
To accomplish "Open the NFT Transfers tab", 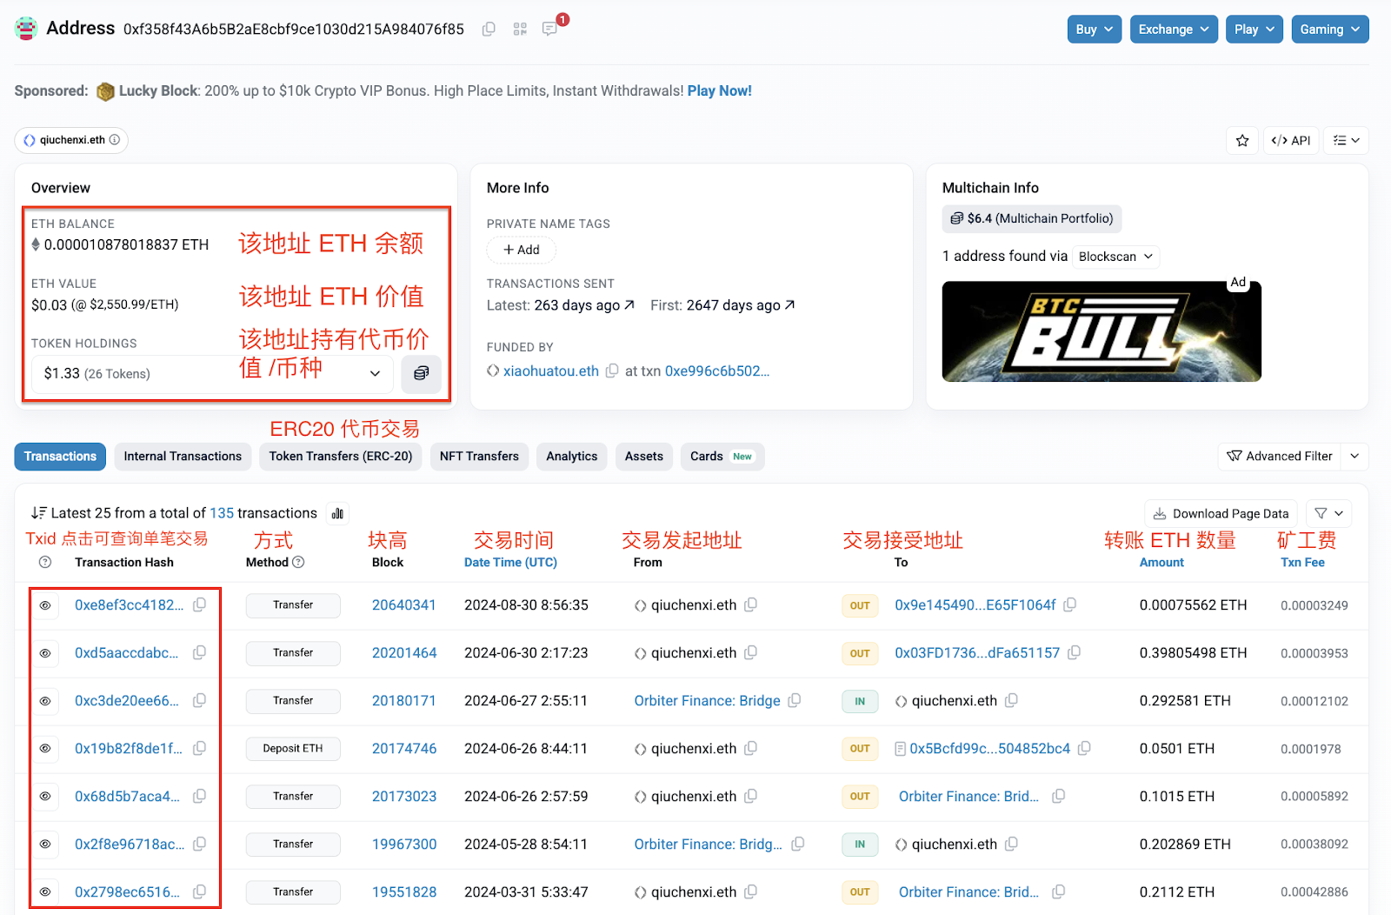I will 479,457.
